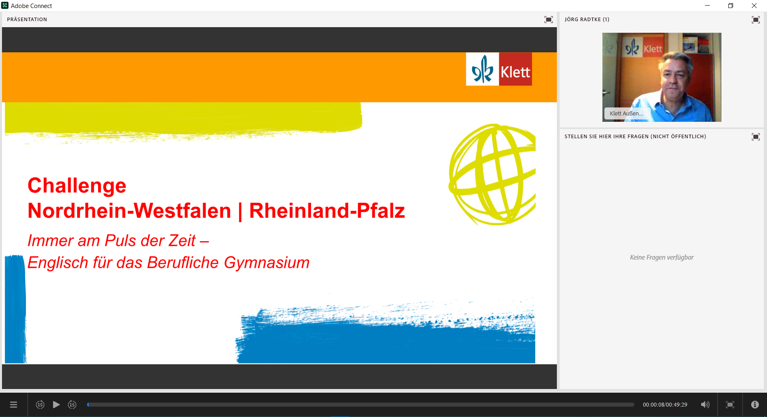
Task: Enter full screen from playback bar
Action: [x=730, y=405]
